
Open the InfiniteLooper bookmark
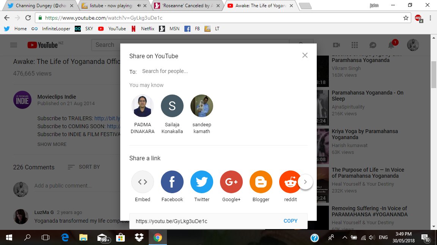tap(51, 29)
